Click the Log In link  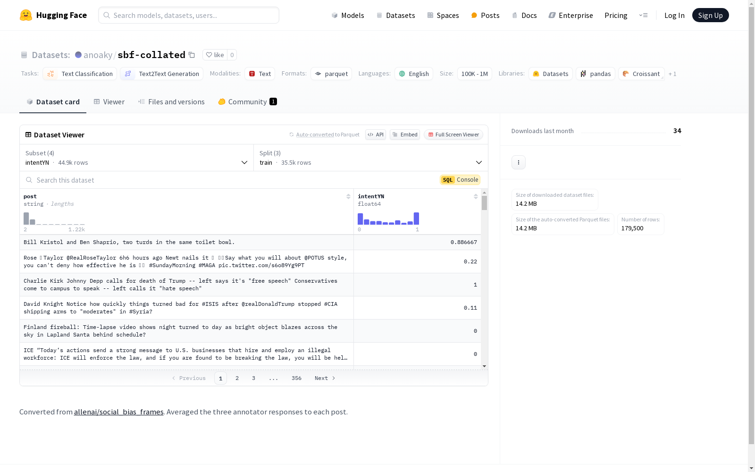[674, 15]
